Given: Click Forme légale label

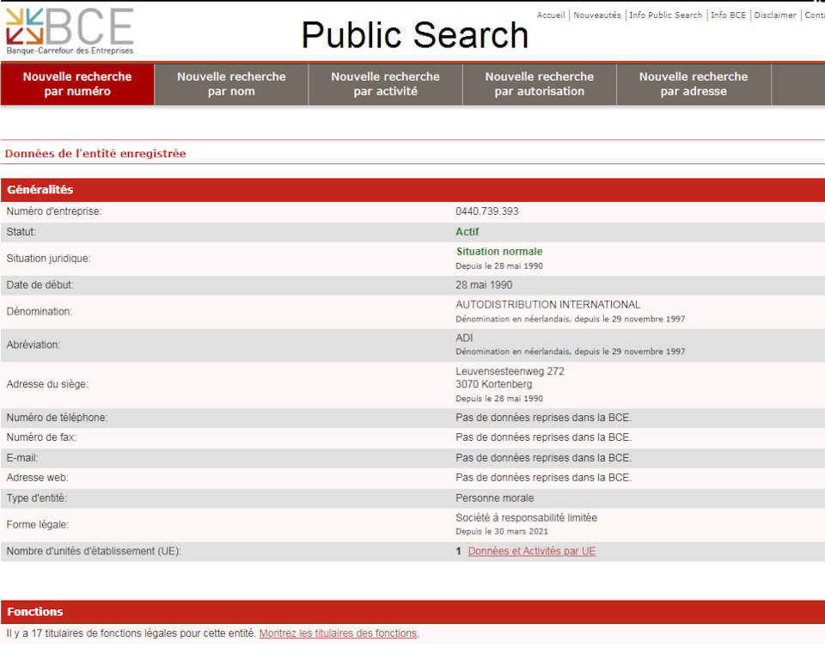Looking at the screenshot, I should 37,525.
